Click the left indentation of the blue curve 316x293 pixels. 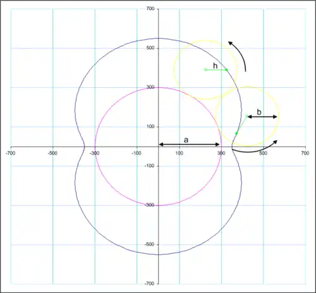coord(85,146)
